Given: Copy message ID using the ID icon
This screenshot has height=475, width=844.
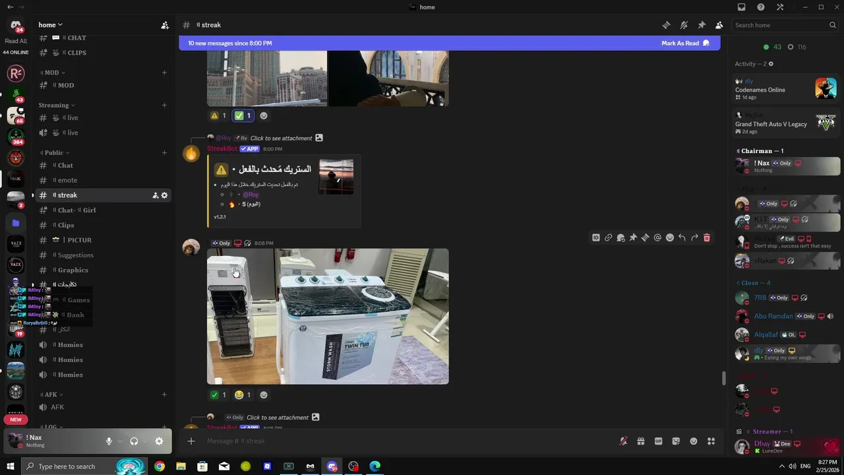Looking at the screenshot, I should 596,237.
